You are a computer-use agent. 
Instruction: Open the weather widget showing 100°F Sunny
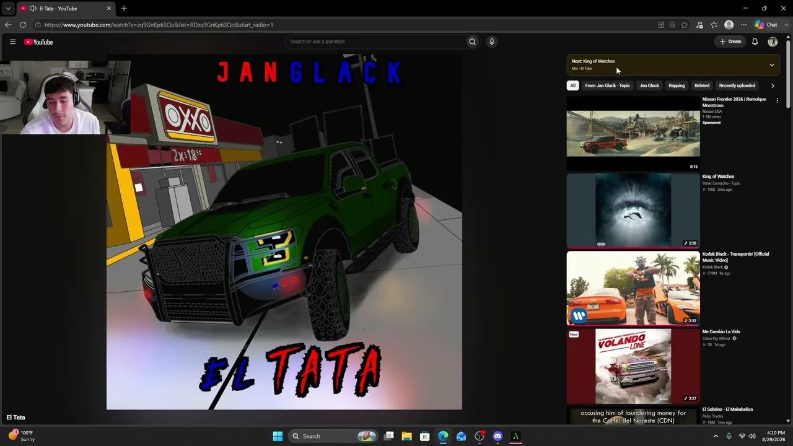pyautogui.click(x=22, y=436)
